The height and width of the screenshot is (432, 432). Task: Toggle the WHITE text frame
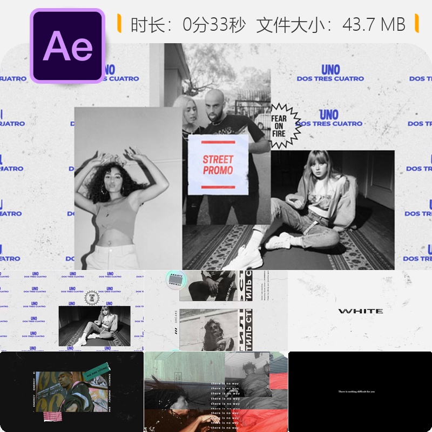[361, 312]
